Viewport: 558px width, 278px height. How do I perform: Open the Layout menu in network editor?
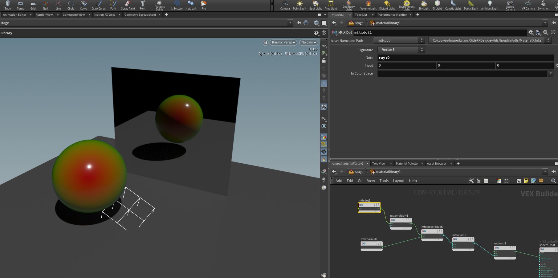click(x=398, y=181)
